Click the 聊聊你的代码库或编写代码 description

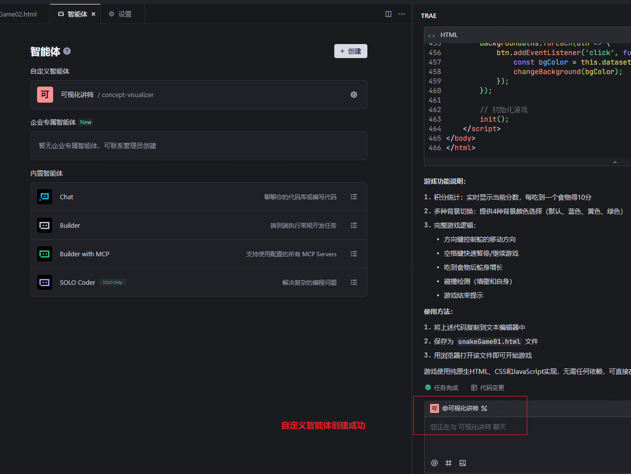301,197
